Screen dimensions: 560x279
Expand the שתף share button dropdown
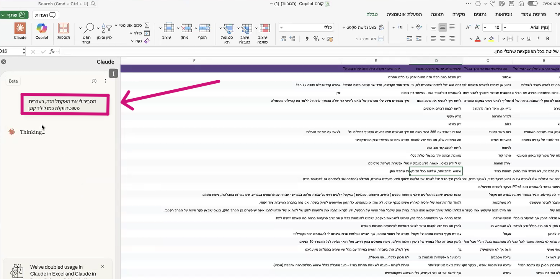tap(3, 15)
